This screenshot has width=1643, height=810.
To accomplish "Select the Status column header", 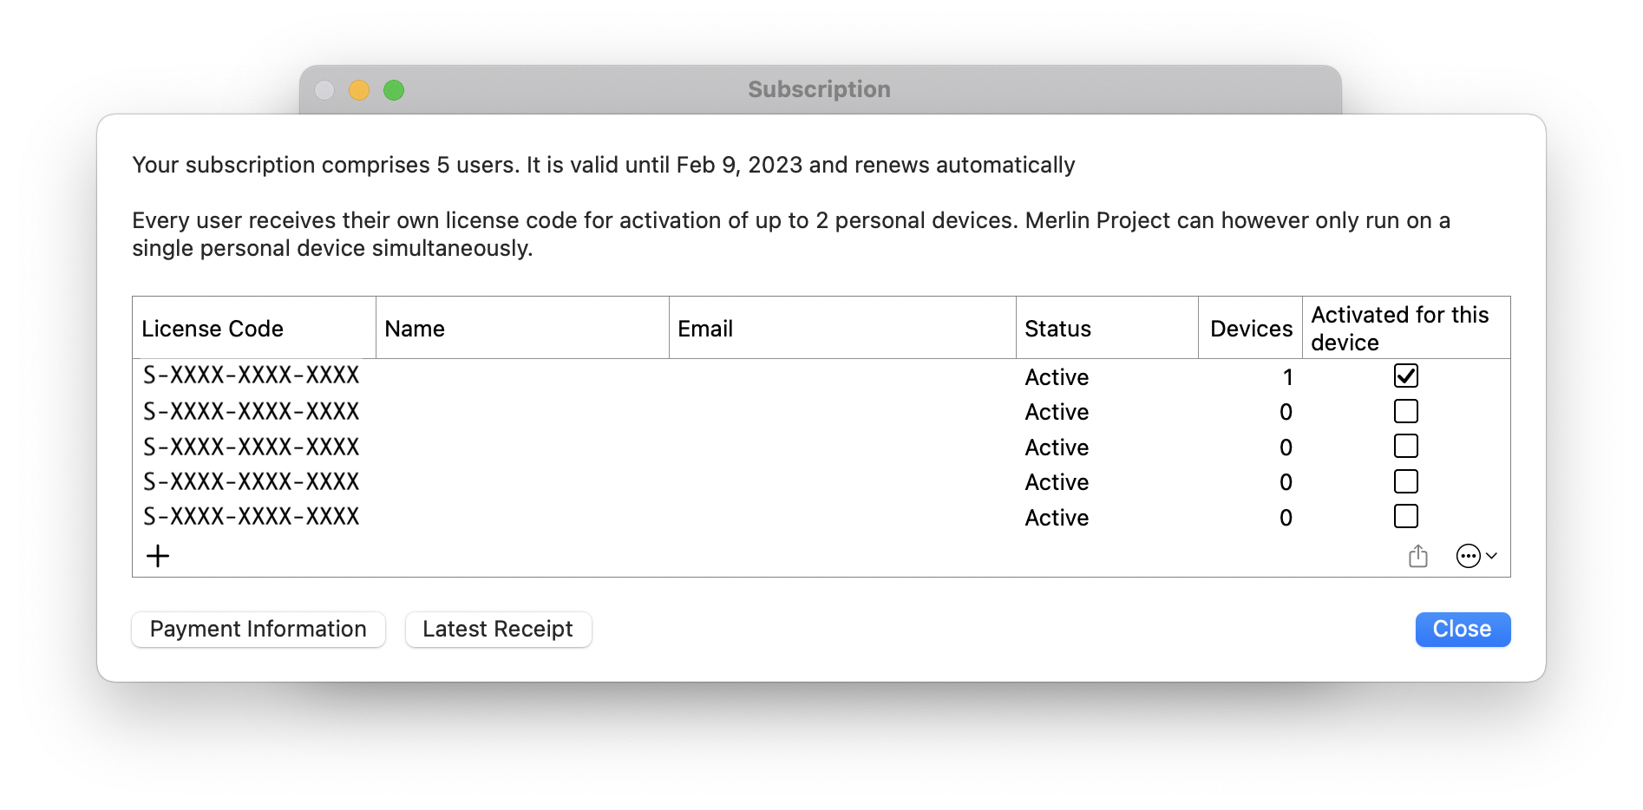I will (x=1057, y=328).
